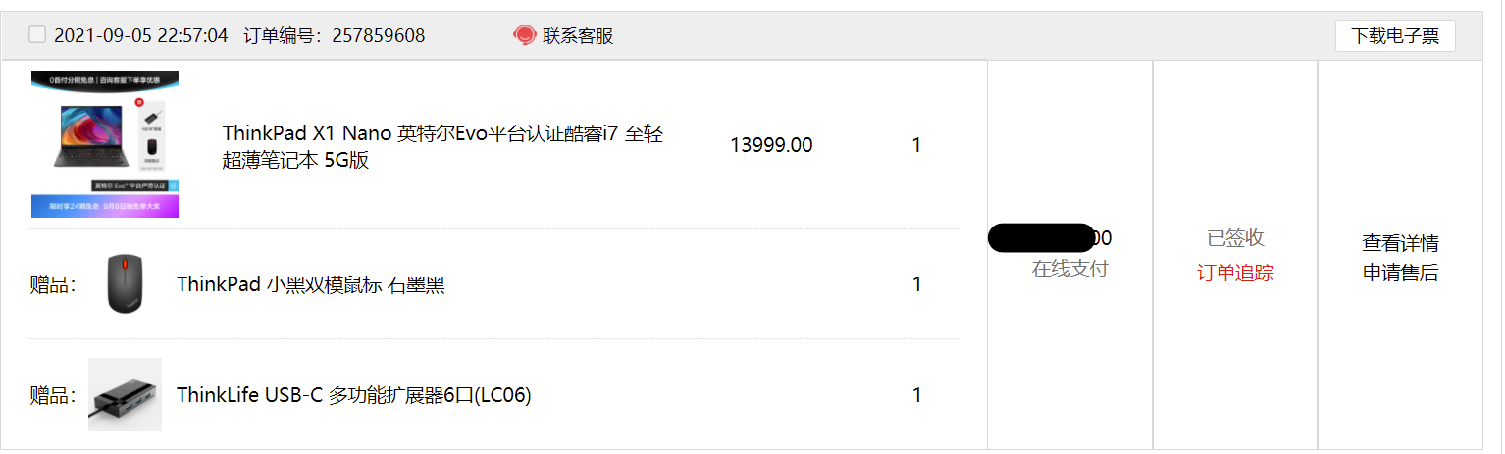
Task: View order details via 查看详情
Action: click(x=1400, y=243)
